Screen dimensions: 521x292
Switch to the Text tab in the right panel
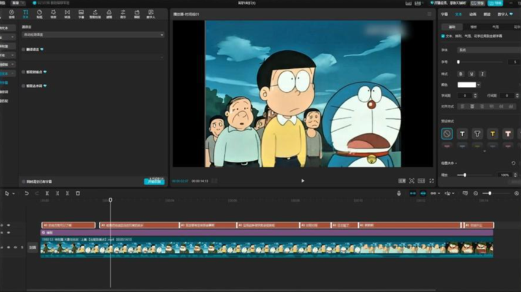tap(458, 14)
